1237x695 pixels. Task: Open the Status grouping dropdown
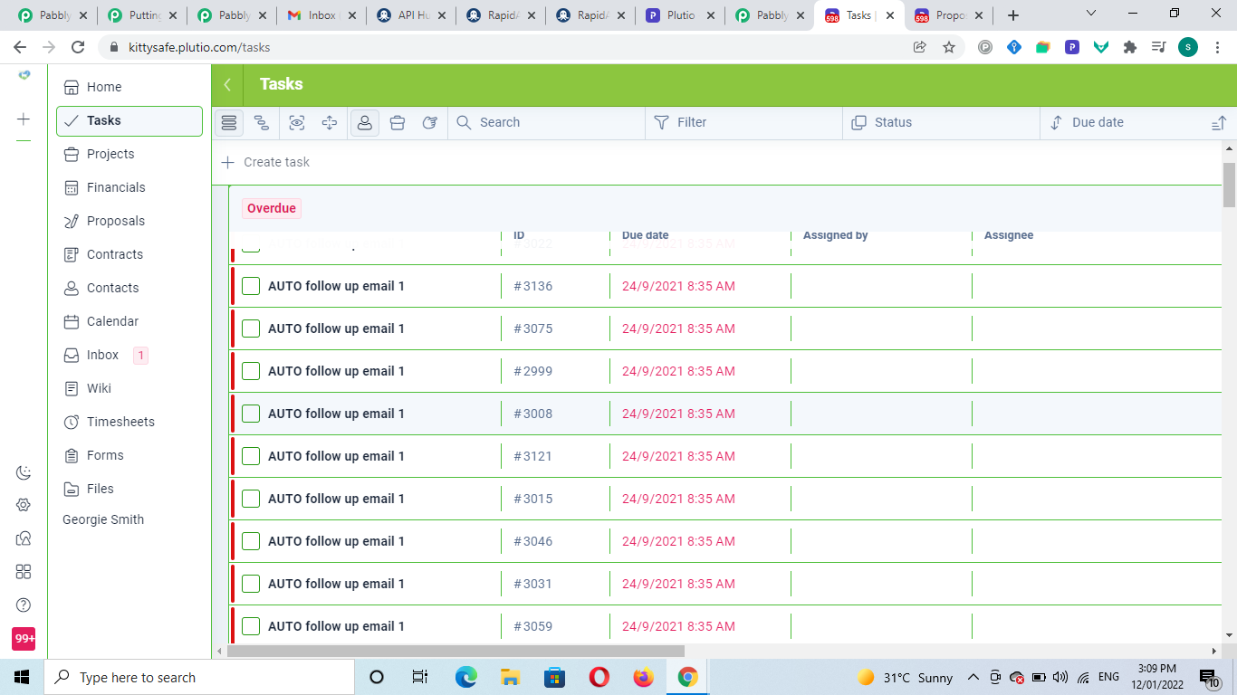pyautogui.click(x=942, y=122)
